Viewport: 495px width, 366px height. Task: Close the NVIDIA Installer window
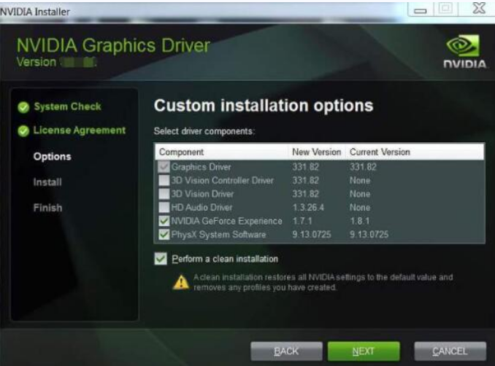click(479, 8)
